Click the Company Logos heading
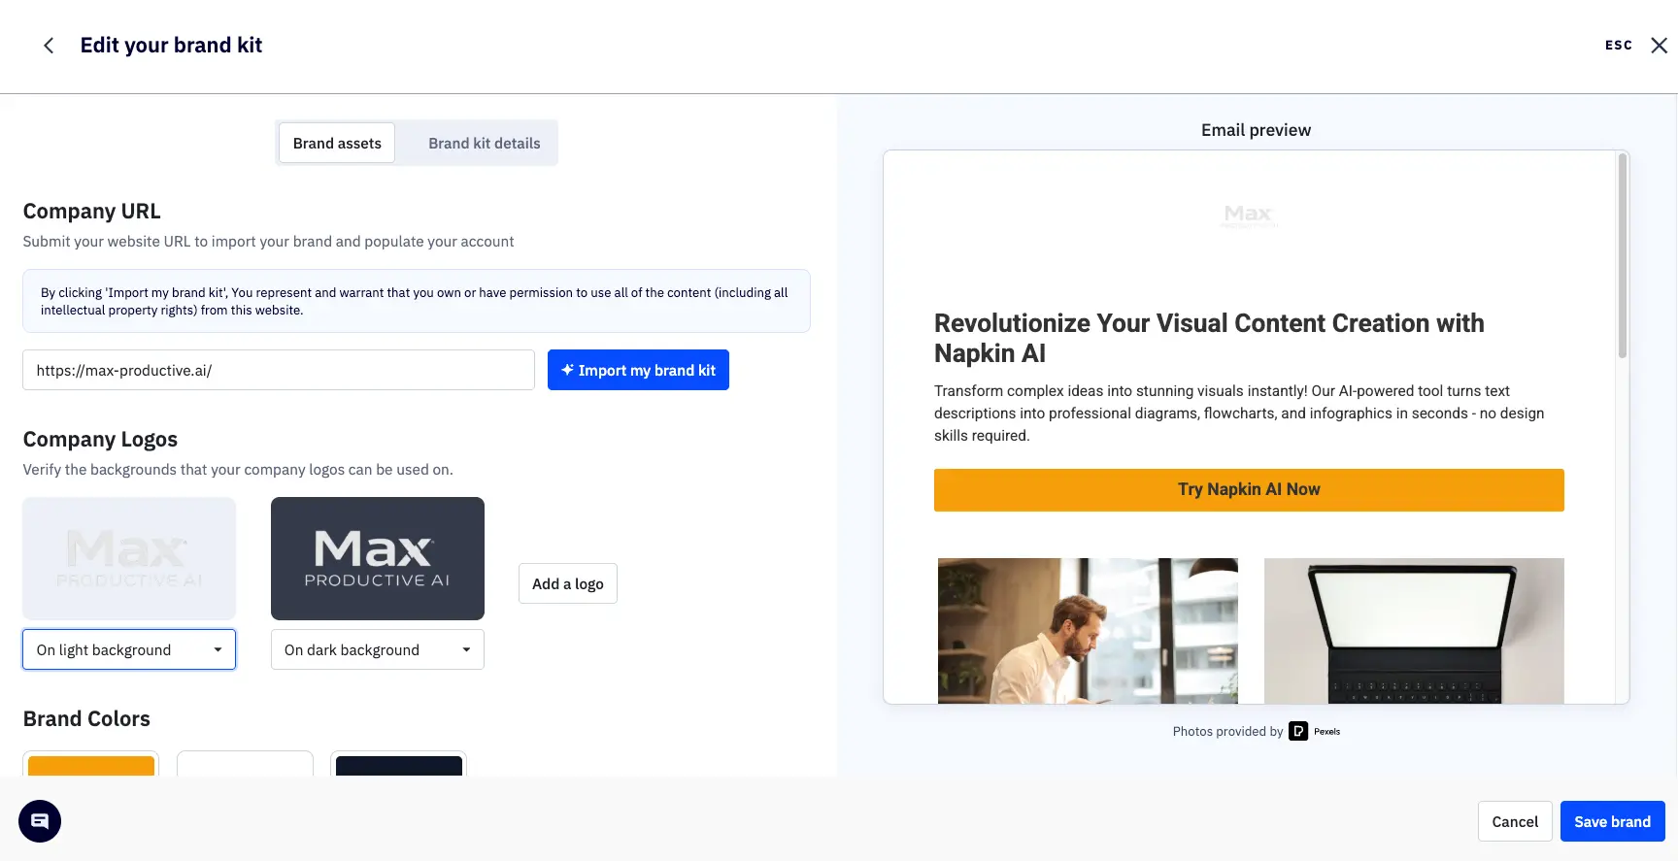The width and height of the screenshot is (1678, 861). [100, 439]
